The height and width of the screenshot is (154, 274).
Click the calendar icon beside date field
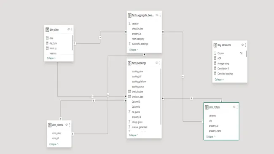pos(47,38)
